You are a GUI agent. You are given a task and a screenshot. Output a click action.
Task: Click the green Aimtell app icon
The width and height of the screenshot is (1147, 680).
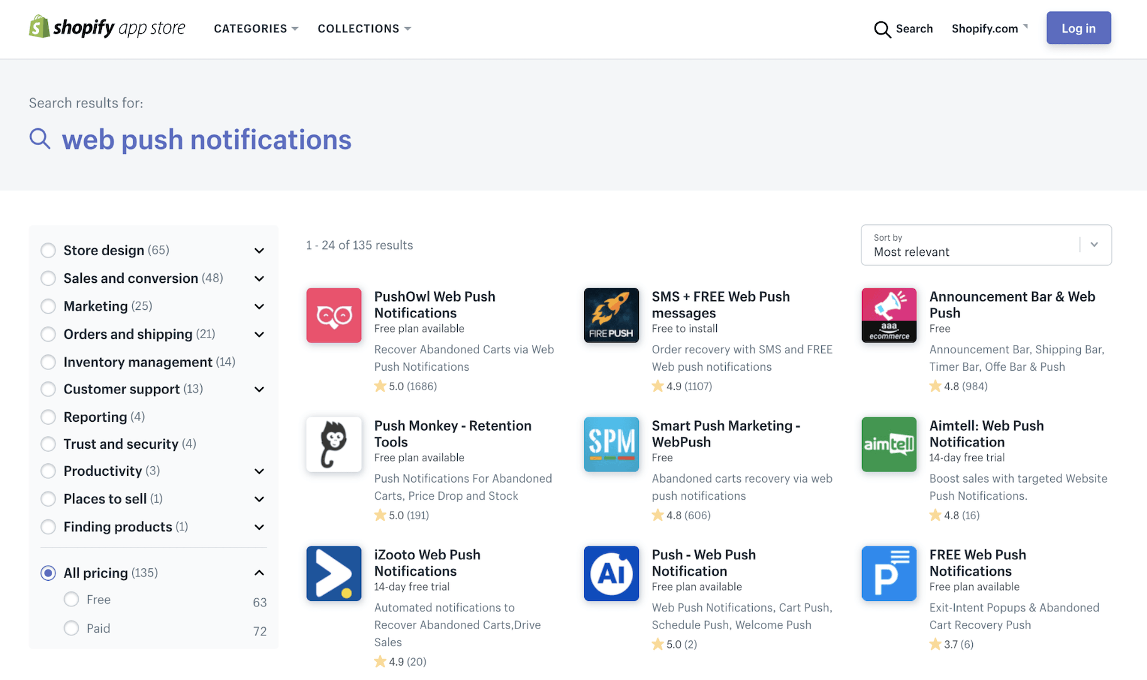(x=889, y=444)
